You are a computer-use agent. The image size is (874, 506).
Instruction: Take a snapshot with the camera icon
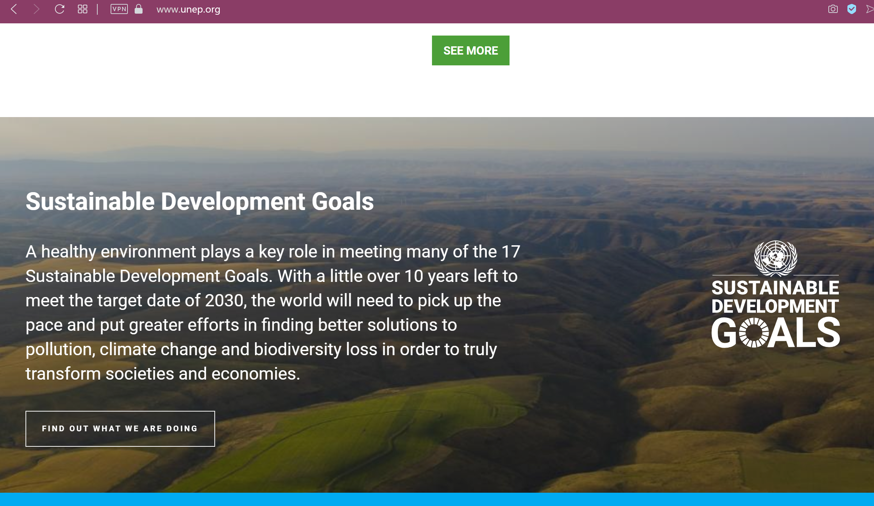pos(833,9)
